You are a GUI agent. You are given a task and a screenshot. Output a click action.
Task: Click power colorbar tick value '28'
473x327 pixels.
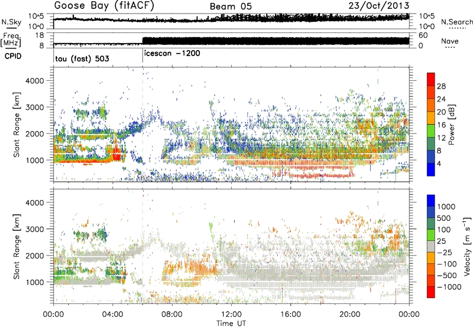pyautogui.click(x=441, y=86)
